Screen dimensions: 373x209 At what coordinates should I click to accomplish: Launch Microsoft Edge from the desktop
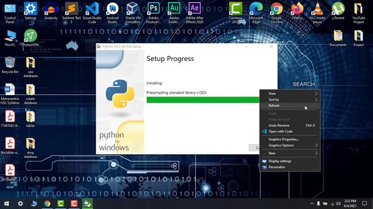256,13
